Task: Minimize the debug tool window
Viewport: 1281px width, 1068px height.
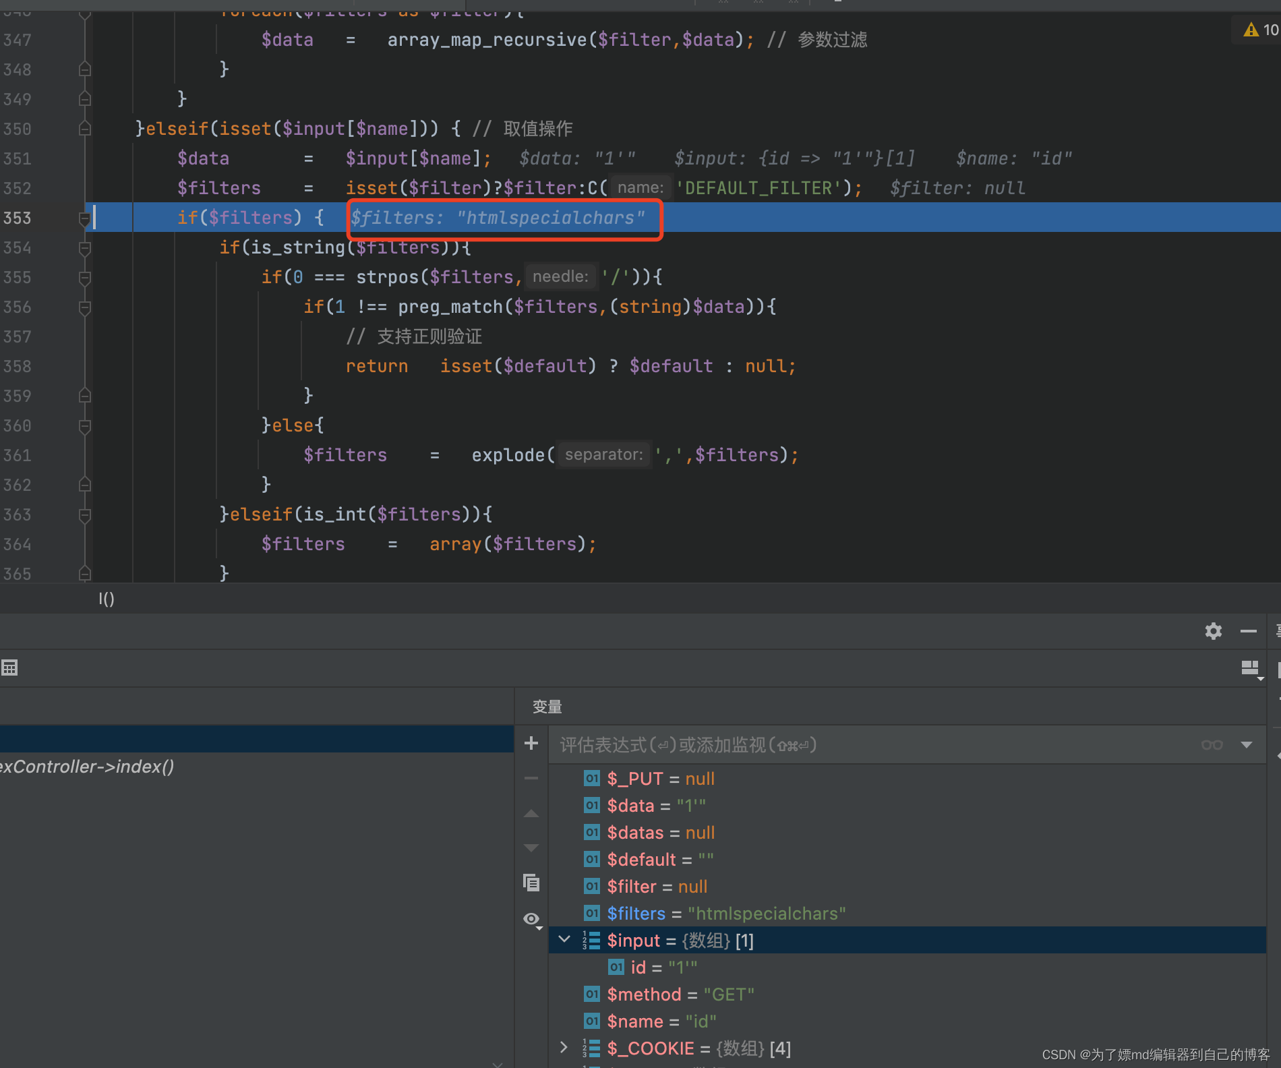Action: point(1249,631)
